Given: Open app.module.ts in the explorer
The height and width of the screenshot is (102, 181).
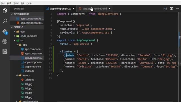Looking at the screenshot, I should pyautogui.click(x=27, y=67).
